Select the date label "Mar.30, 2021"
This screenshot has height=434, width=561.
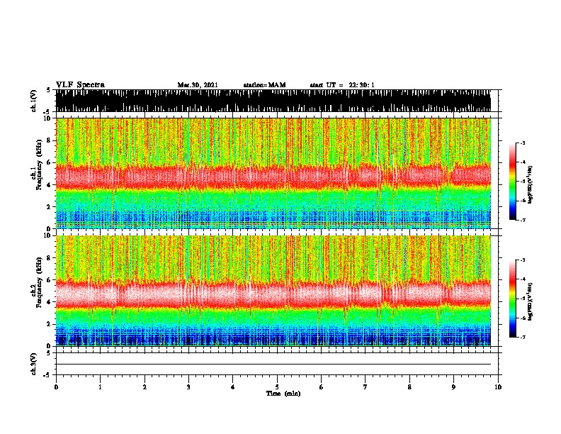[198, 85]
